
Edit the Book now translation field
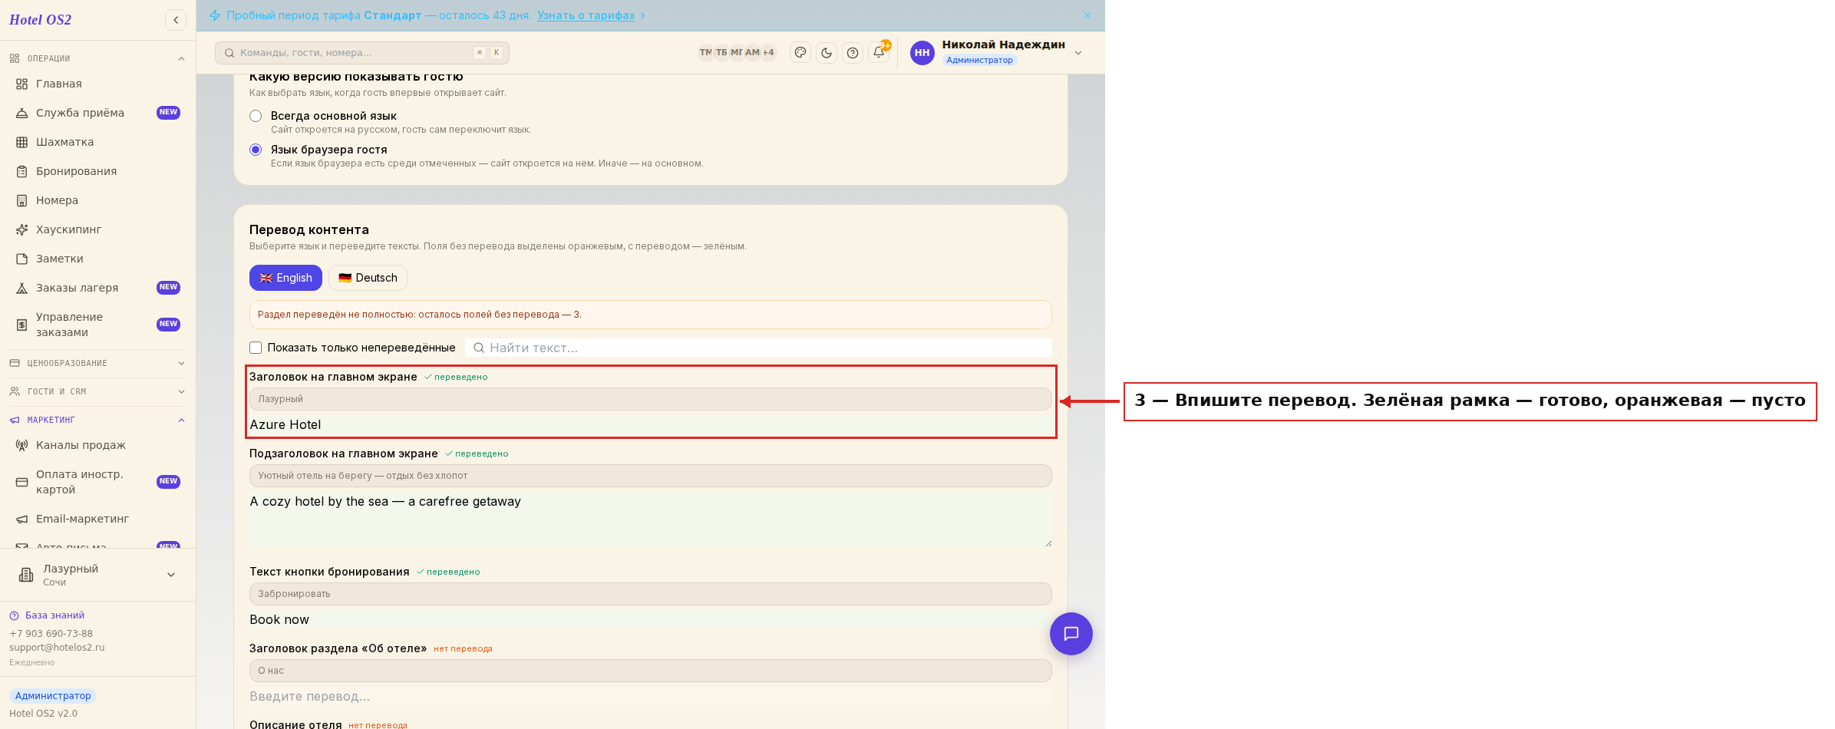[650, 619]
